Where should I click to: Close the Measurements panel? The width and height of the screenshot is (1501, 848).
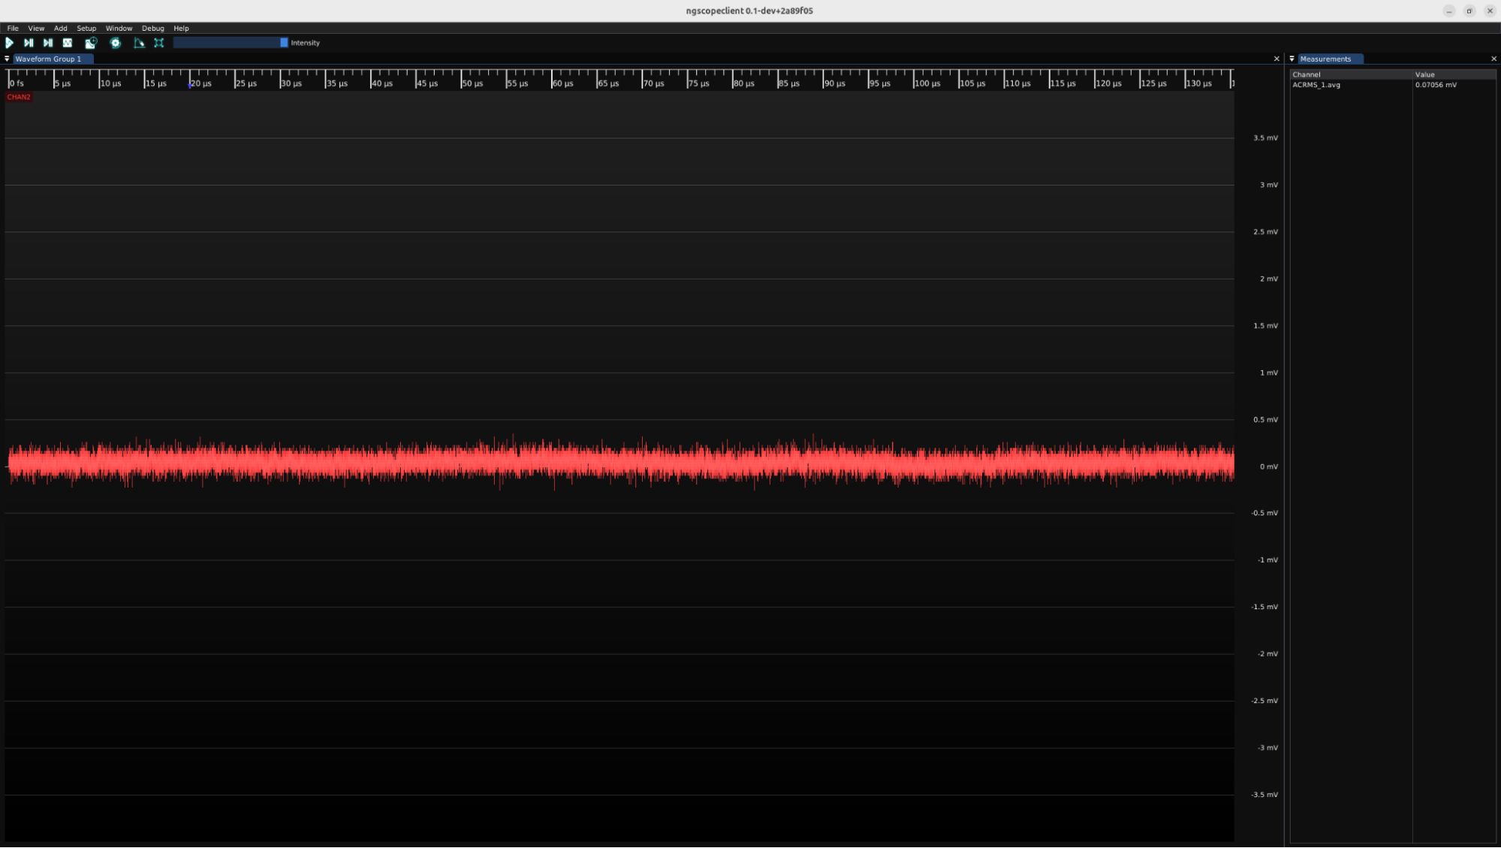pos(1493,59)
